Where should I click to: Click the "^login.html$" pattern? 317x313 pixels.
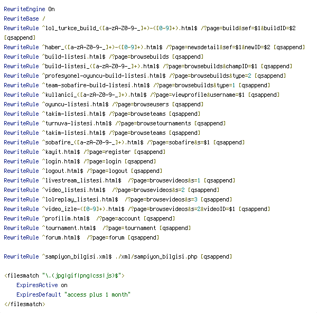point(61,161)
